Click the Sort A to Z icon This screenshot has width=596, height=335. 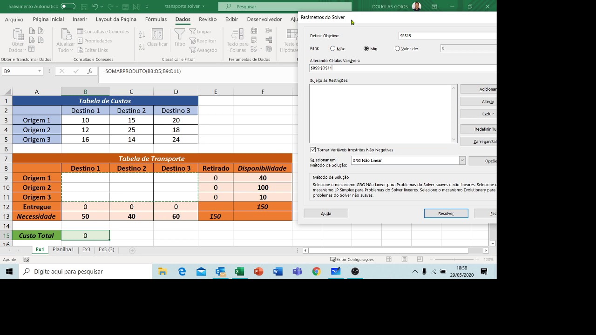click(x=142, y=35)
